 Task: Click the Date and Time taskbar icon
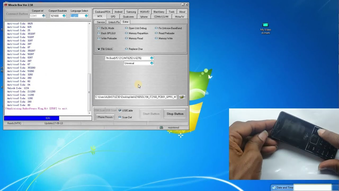[274, 188]
